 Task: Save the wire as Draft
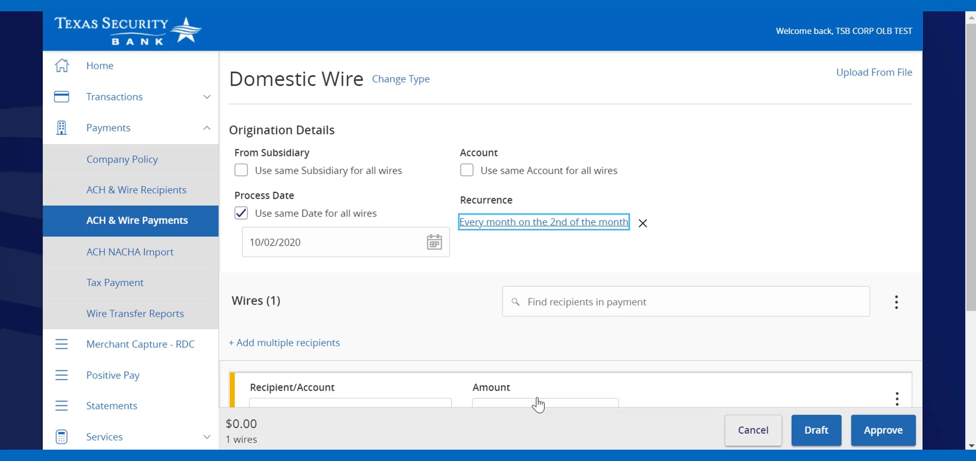(816, 430)
